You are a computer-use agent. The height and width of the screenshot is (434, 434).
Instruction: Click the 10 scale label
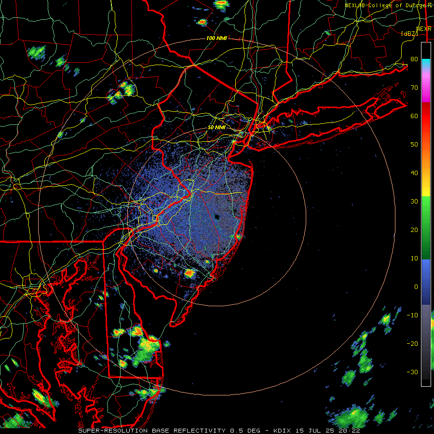pos(414,258)
